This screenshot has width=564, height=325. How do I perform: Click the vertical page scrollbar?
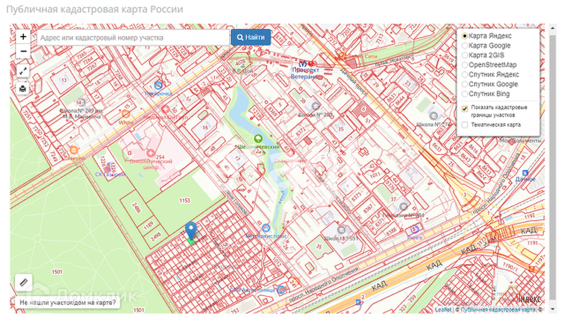click(553, 167)
